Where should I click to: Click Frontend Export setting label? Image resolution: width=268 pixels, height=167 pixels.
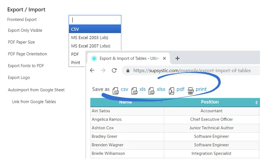coord(22,20)
